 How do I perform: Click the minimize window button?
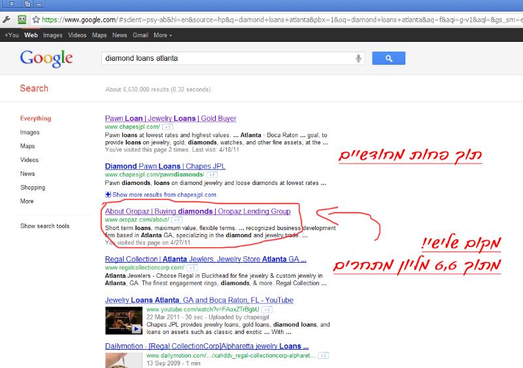click(x=39, y=4)
